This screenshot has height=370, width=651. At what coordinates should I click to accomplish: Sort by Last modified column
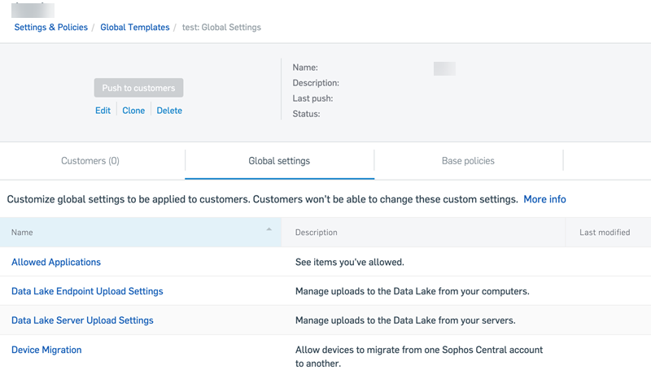[605, 233]
